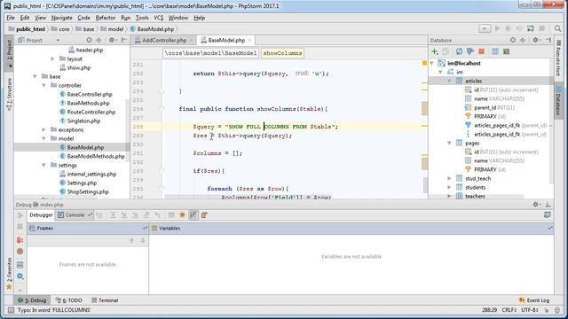Select BaseModelMethods.php in Project tree
The height and width of the screenshot is (319, 568).
(96, 156)
